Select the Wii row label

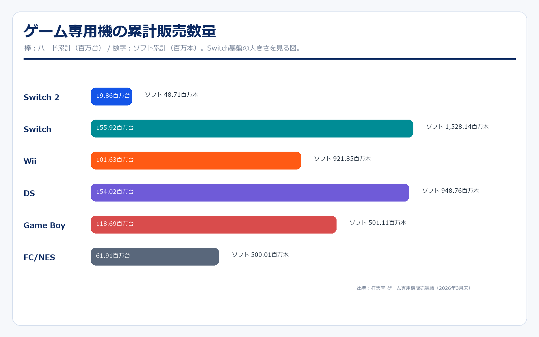click(30, 161)
